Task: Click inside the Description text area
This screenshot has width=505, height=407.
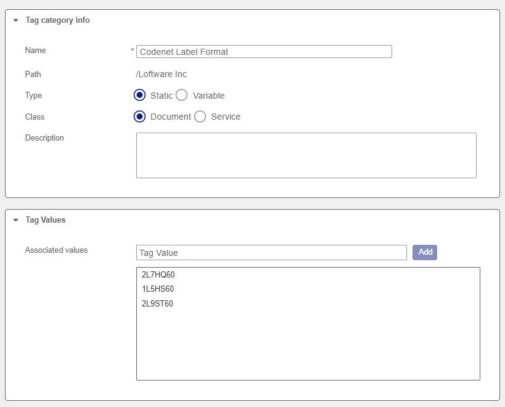Action: click(x=306, y=155)
